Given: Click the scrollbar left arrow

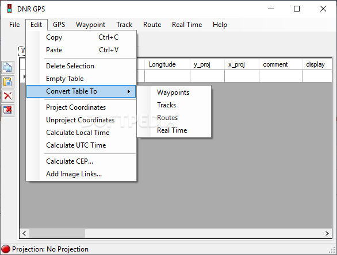Looking at the screenshot, I should point(24,233).
